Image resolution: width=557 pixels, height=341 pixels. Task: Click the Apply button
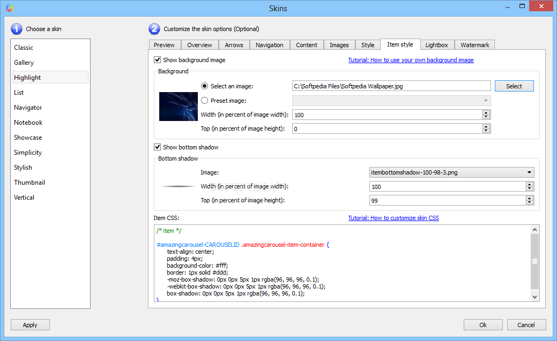click(30, 325)
